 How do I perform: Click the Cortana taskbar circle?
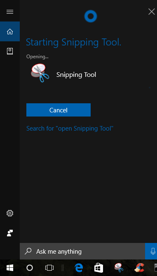[x=30, y=268]
